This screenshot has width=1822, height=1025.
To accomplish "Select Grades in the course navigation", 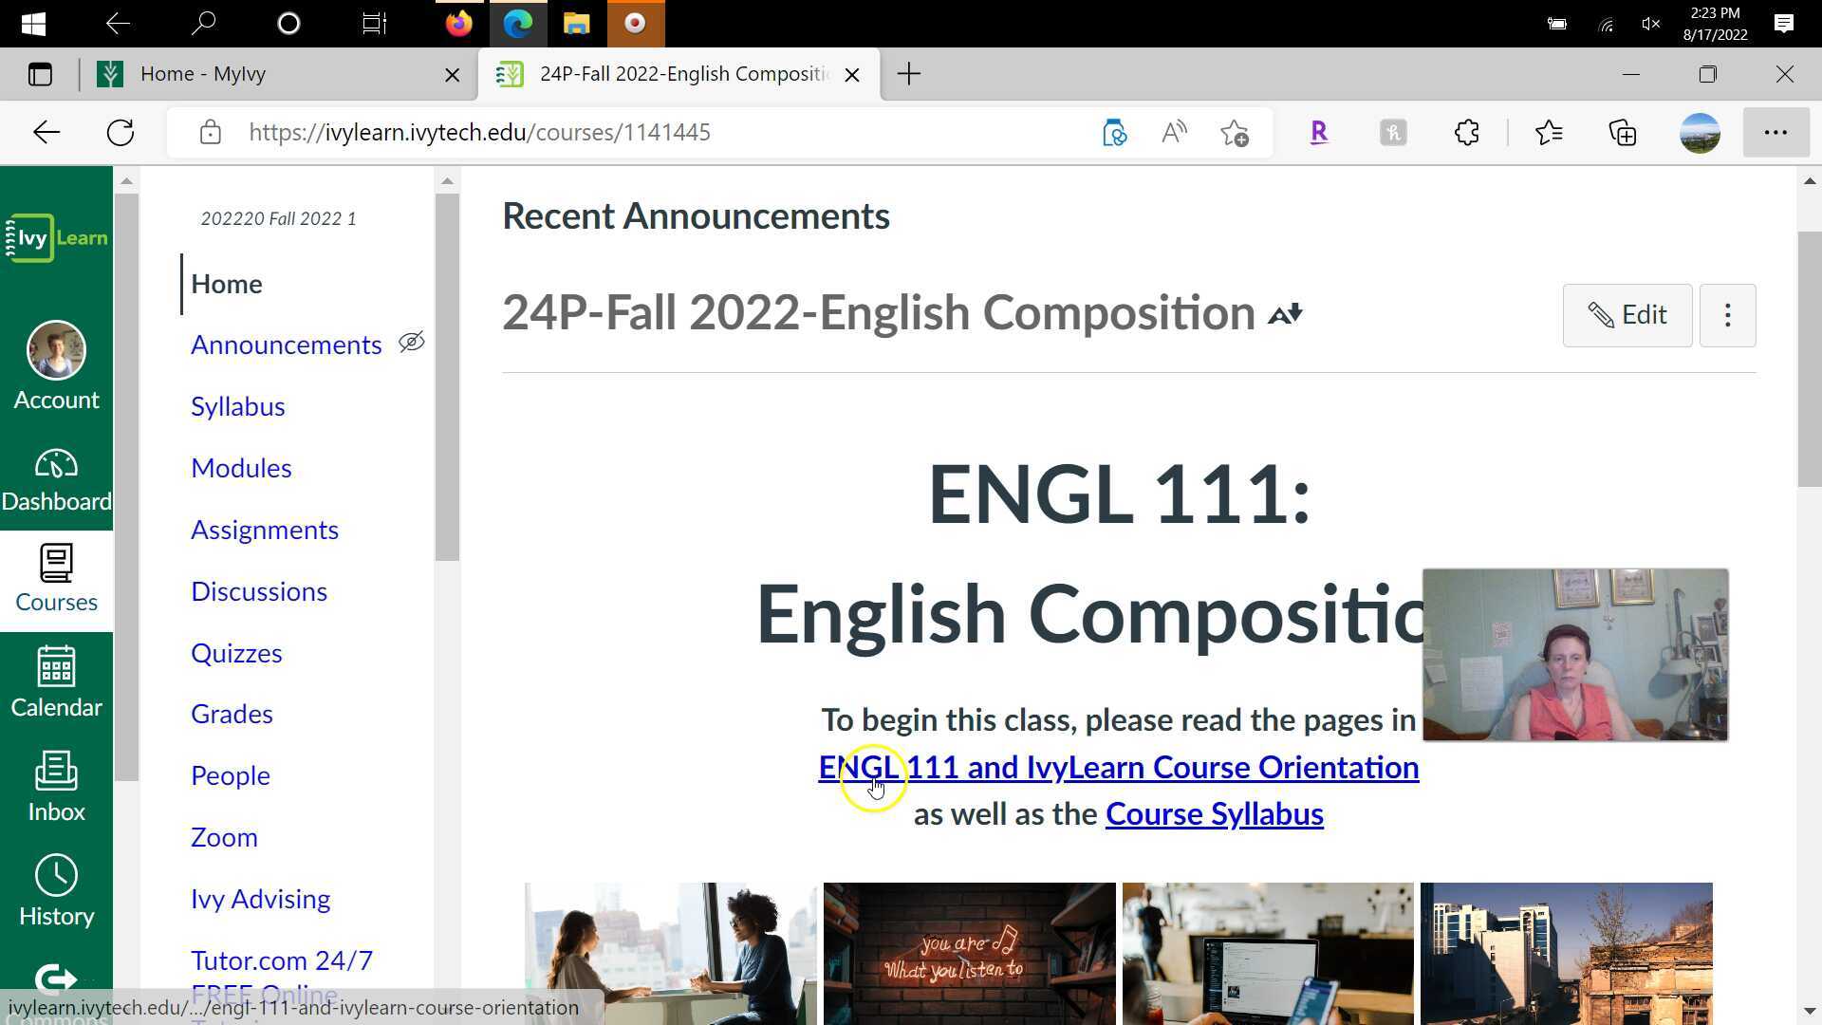I will (x=231, y=714).
